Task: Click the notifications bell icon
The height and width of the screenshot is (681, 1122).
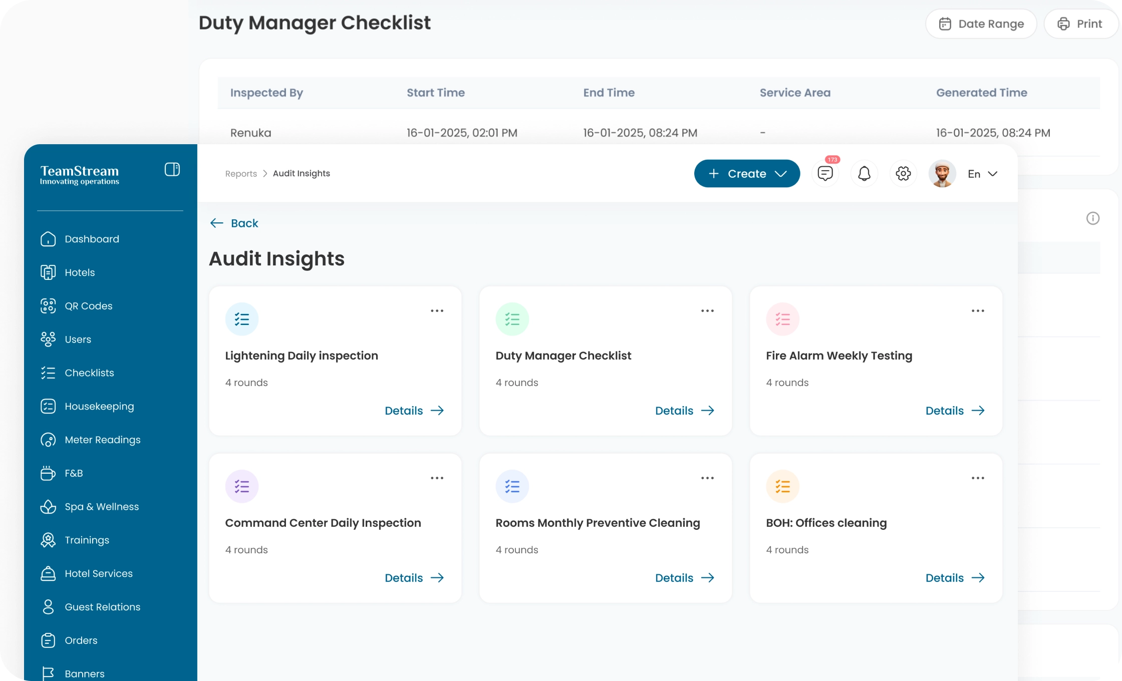Action: [864, 174]
